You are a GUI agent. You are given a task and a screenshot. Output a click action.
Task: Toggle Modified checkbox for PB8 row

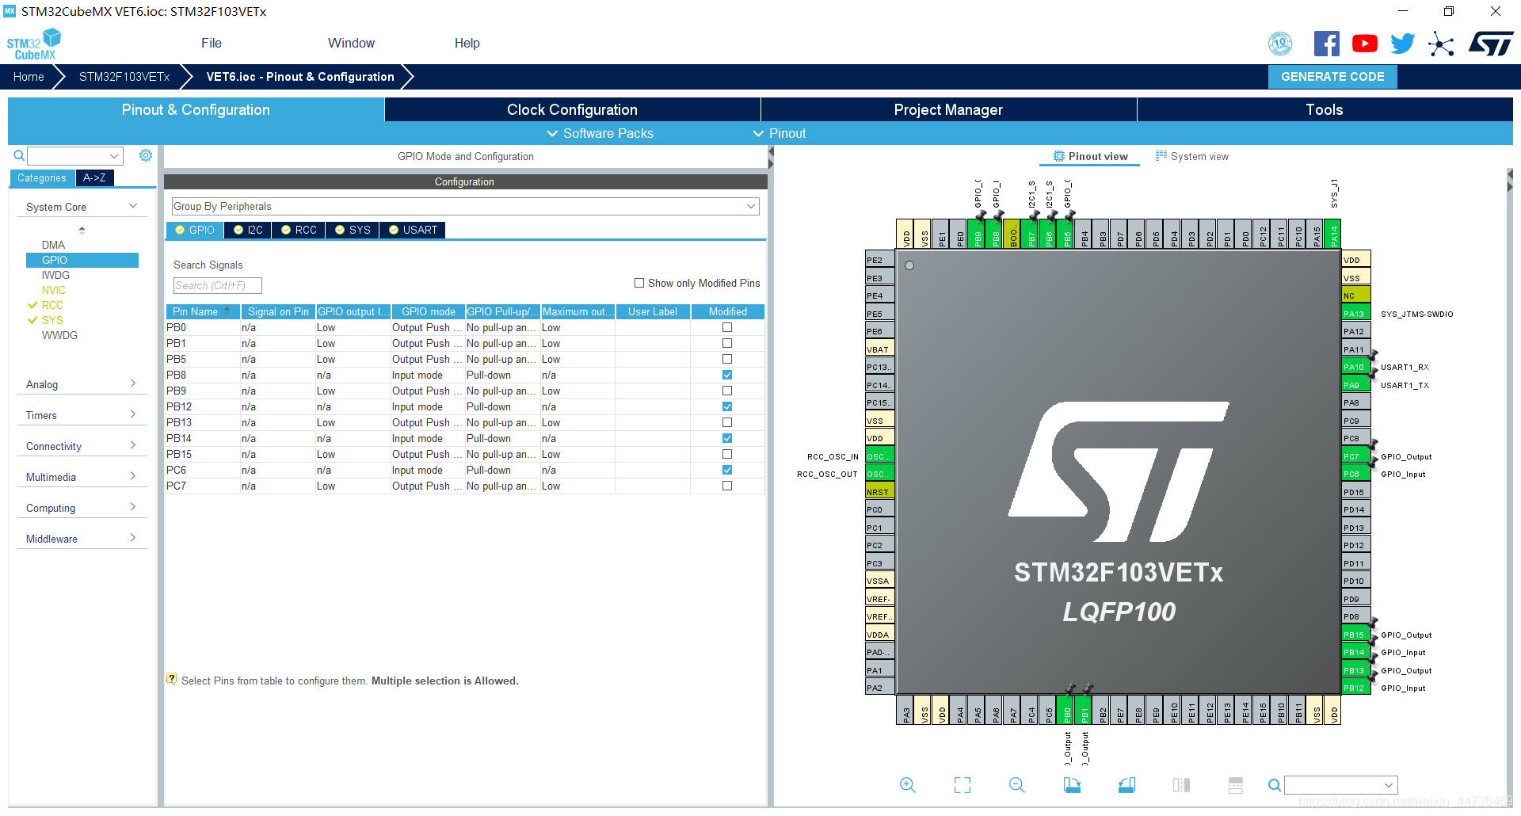(727, 375)
